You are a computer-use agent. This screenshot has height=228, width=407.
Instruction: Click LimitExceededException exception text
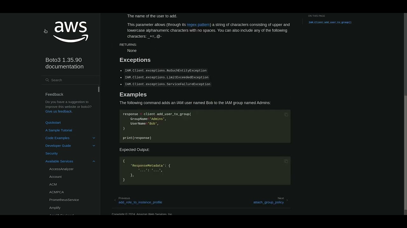pos(167,77)
